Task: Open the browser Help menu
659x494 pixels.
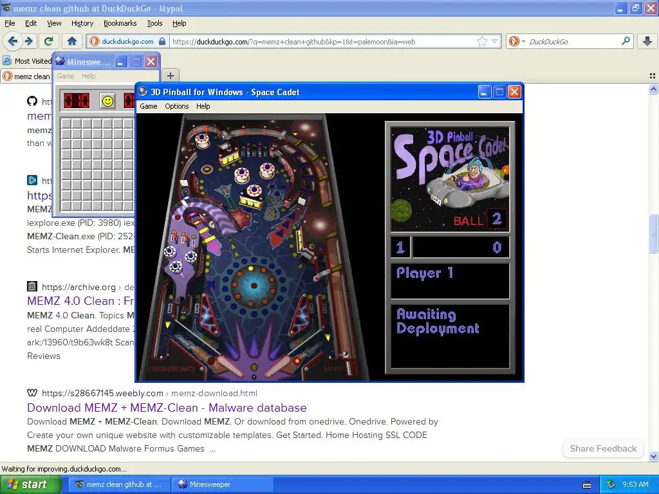Action: (x=179, y=23)
